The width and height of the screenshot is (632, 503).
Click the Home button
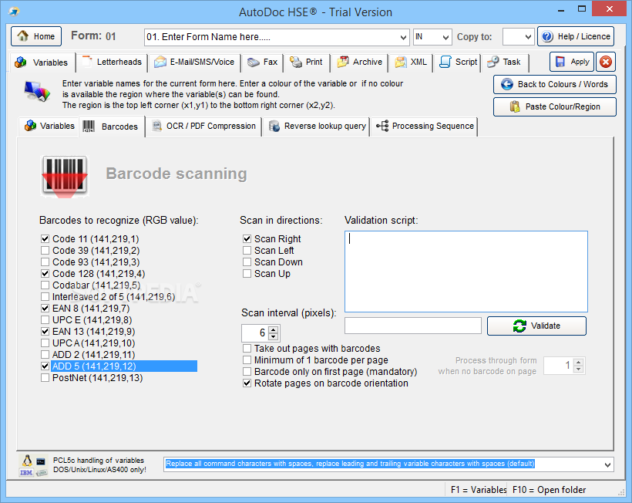pos(36,36)
